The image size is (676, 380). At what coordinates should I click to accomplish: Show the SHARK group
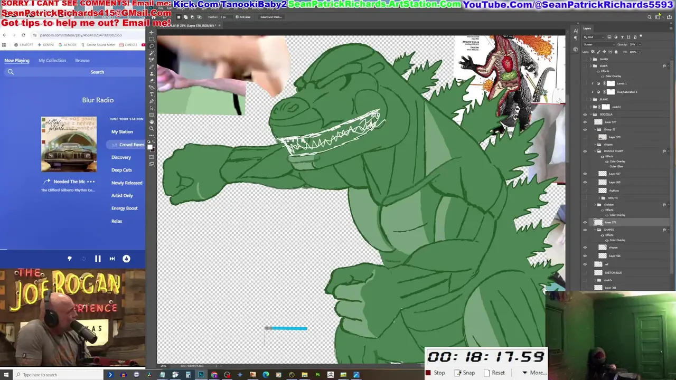tap(585, 59)
